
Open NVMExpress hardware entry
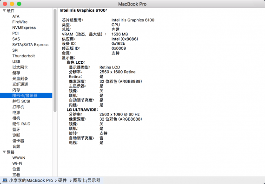(x=24, y=27)
